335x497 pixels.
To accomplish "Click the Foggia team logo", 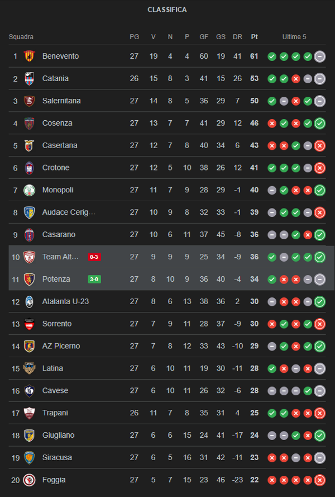I will [29, 480].
